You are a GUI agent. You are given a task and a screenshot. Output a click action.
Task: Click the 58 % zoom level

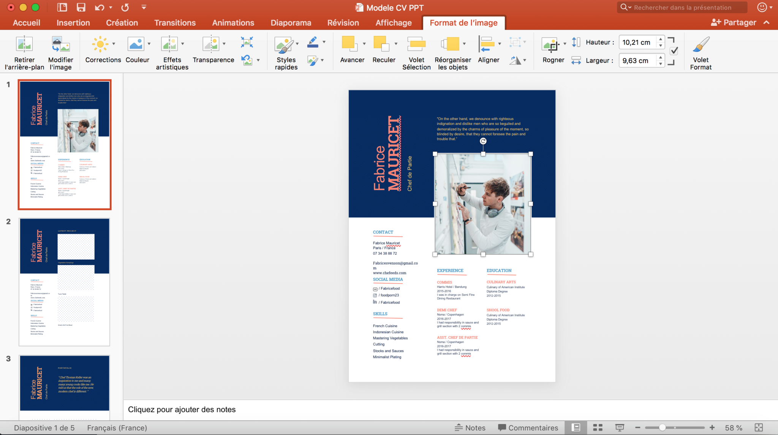734,428
